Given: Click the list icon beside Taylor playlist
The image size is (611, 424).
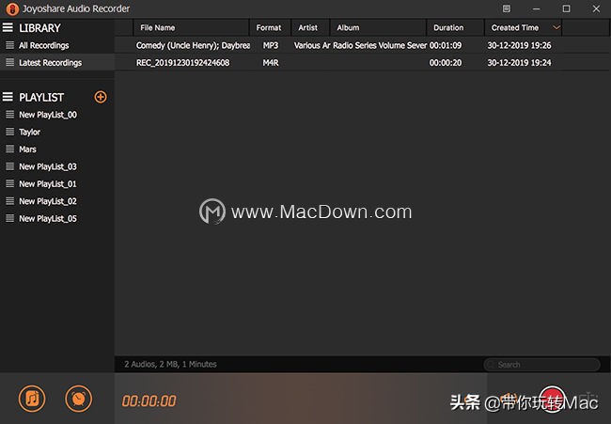Looking at the screenshot, I should coord(10,132).
